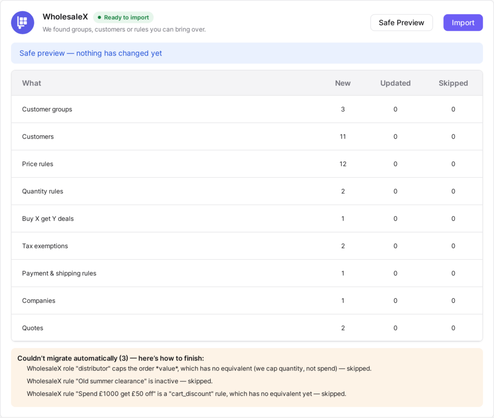This screenshot has height=418, width=494.
Task: Select the 'Price rules' row label
Action: [38, 164]
